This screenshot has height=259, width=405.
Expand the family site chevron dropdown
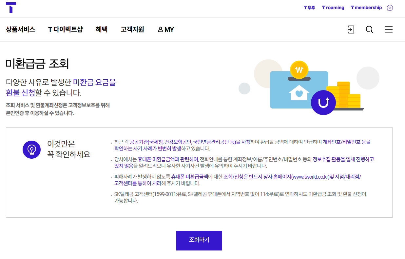[390, 8]
